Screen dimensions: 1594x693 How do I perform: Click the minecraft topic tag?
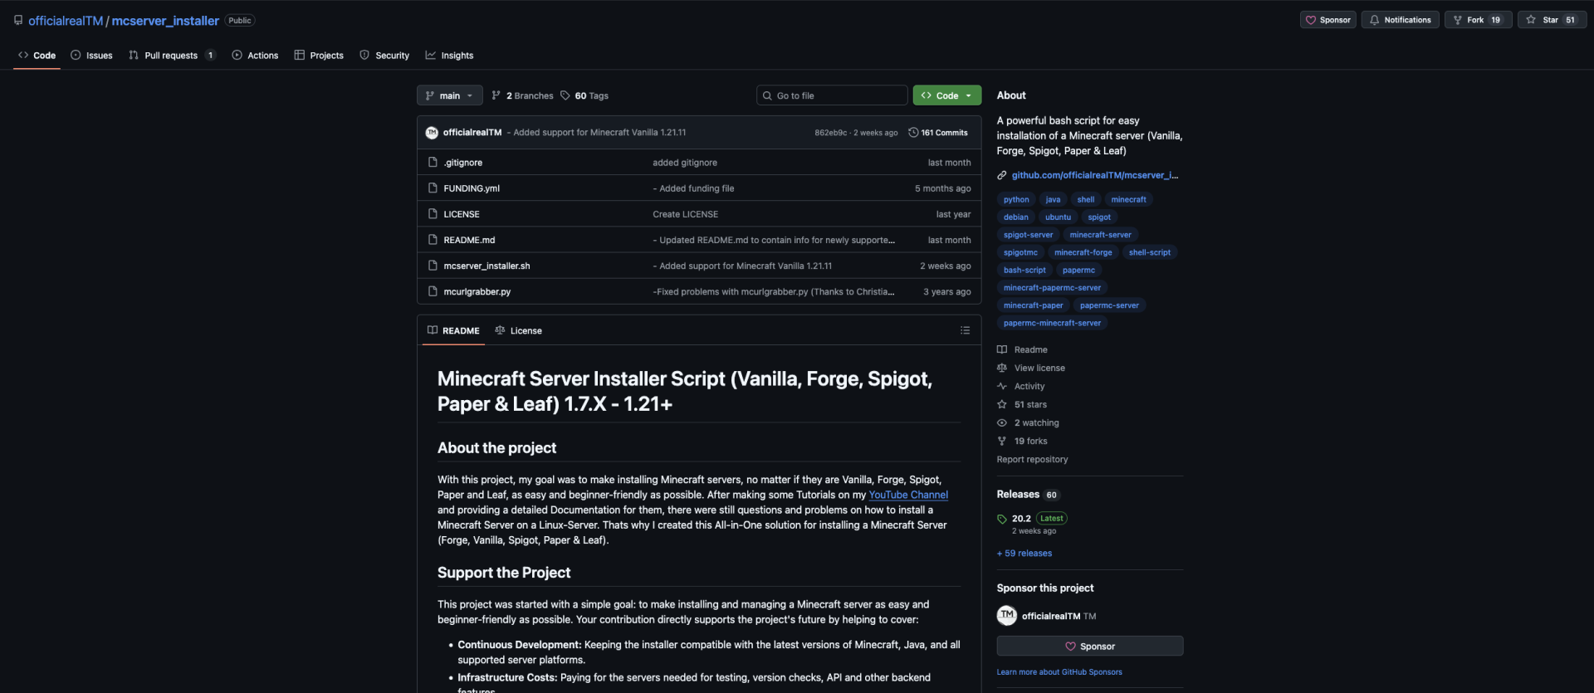(x=1128, y=200)
